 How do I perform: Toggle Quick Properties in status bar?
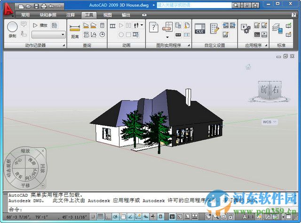[161, 217]
